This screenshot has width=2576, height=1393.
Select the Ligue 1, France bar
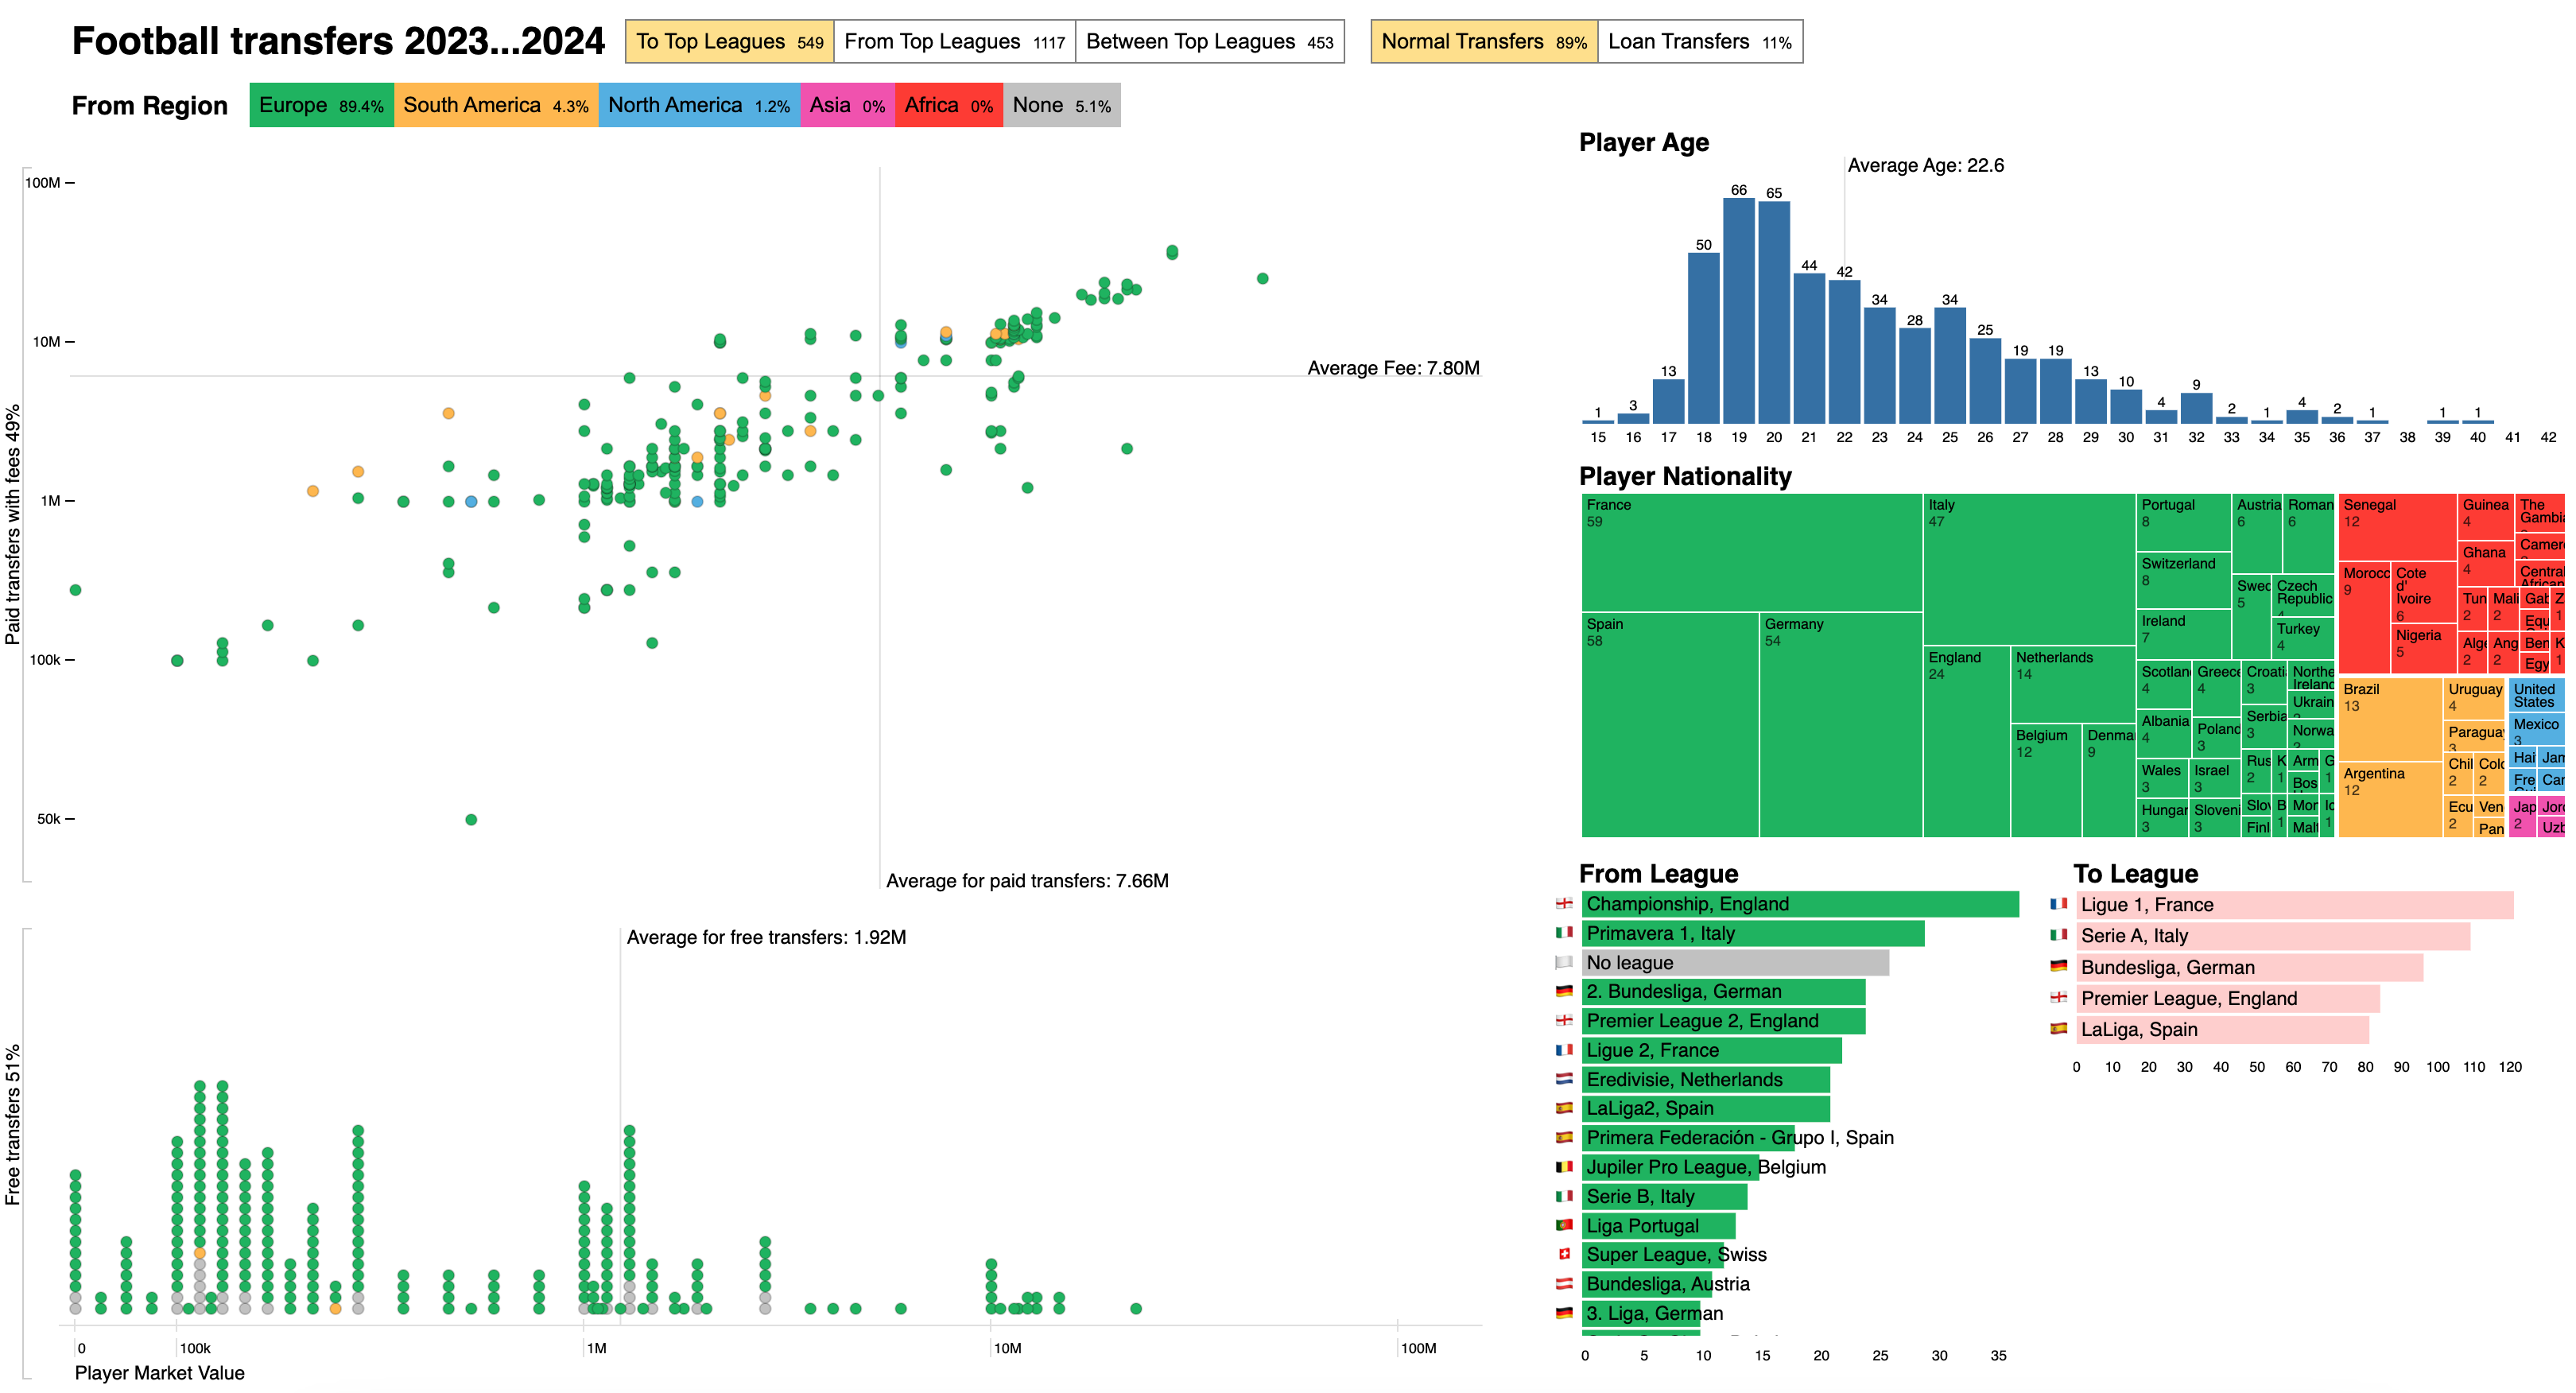tap(2295, 905)
